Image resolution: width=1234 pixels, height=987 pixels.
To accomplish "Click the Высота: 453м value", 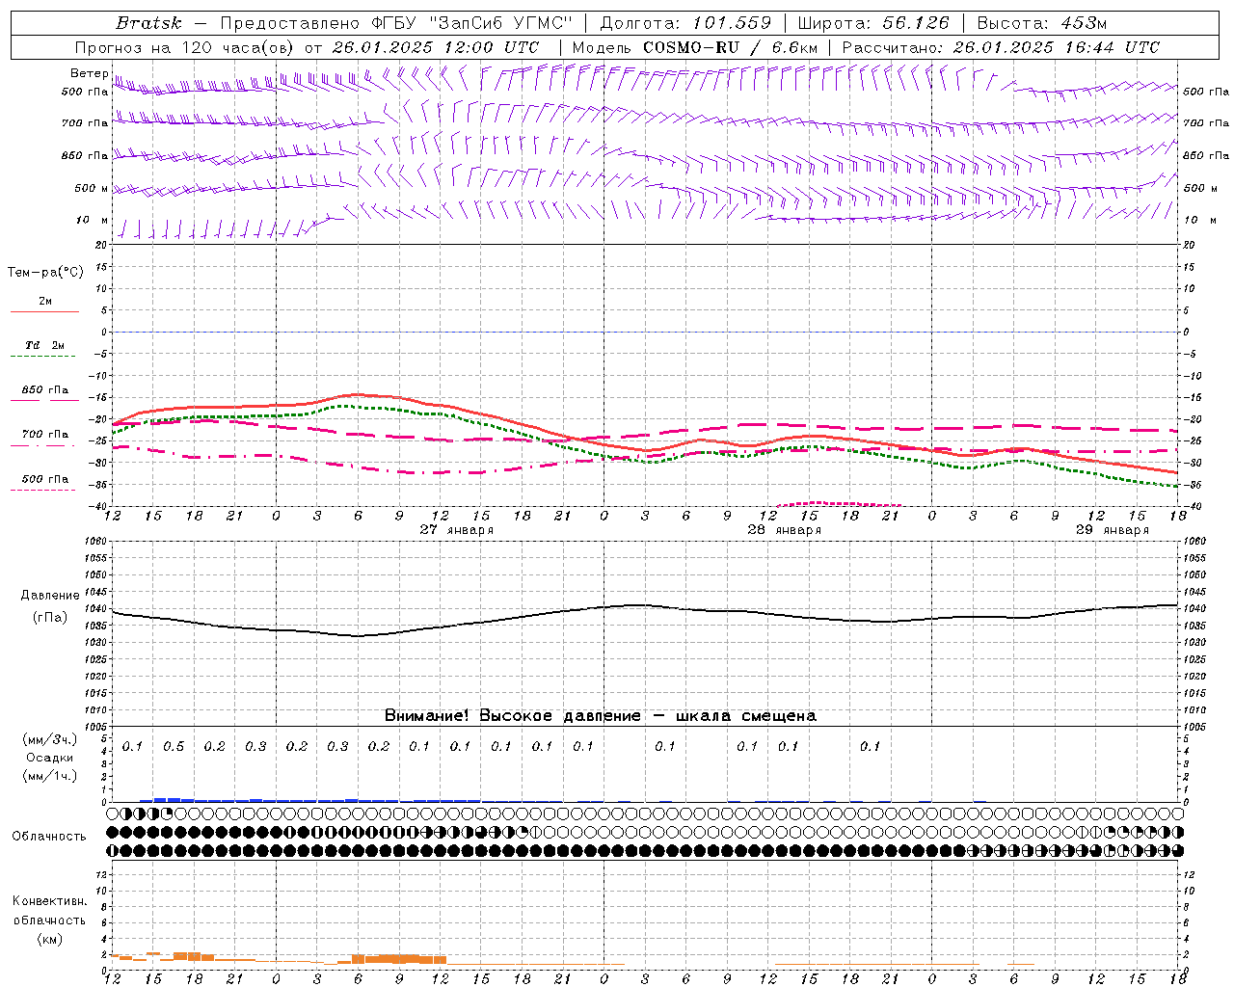I will tap(1041, 23).
